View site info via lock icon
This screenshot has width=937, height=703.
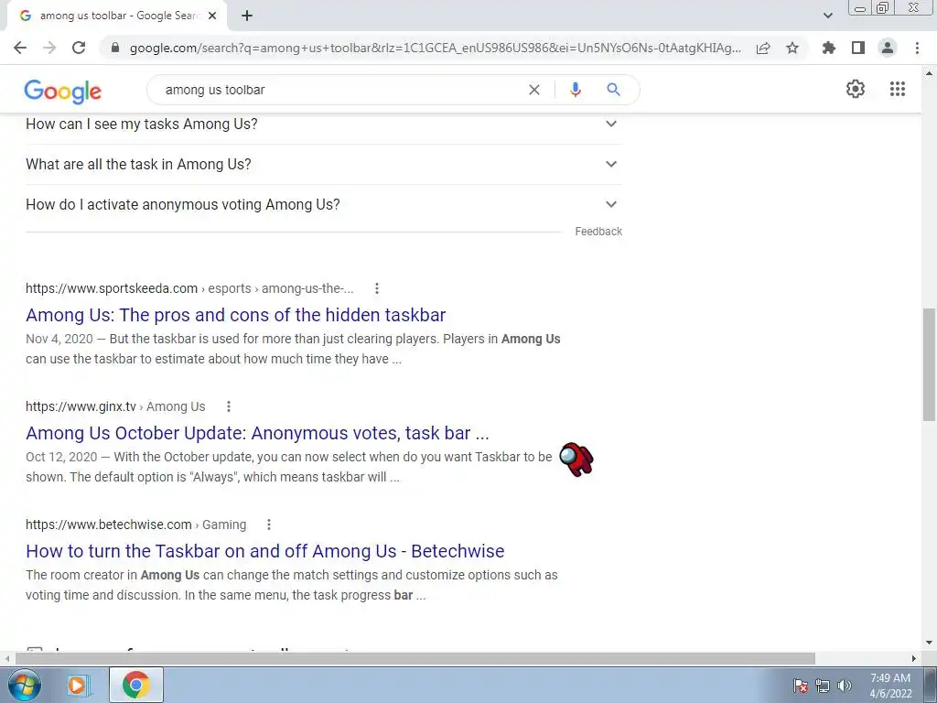coord(115,48)
